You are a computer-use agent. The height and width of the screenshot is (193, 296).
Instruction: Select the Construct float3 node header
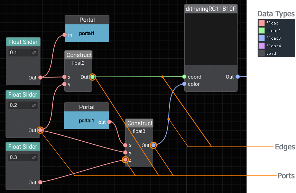[x=139, y=123]
